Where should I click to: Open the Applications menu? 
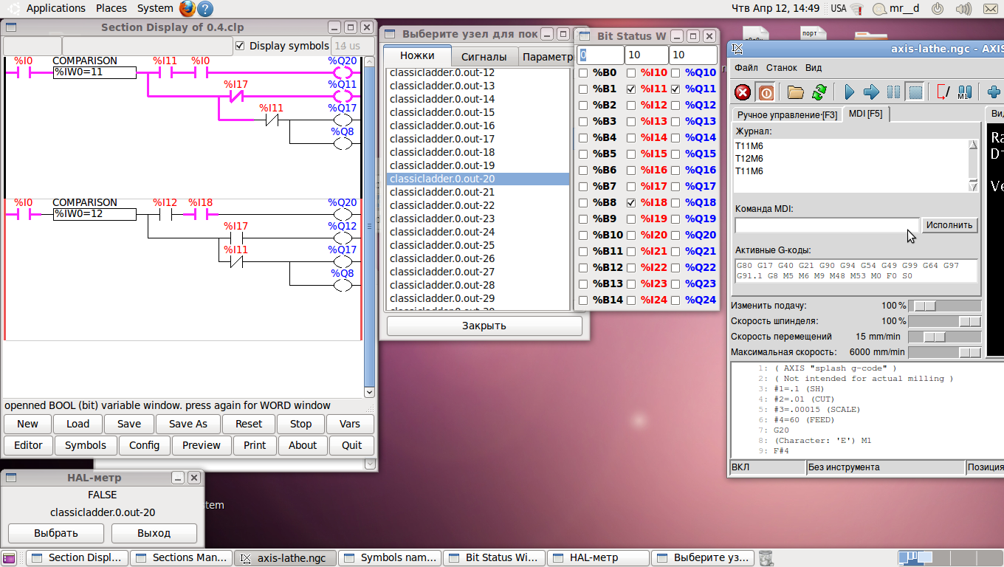(x=56, y=9)
